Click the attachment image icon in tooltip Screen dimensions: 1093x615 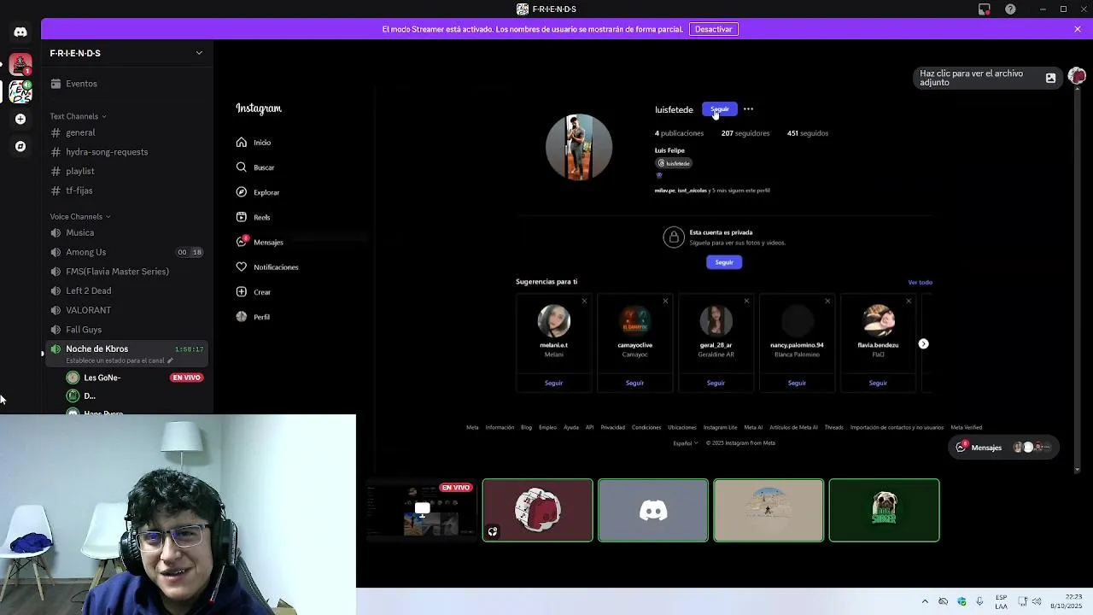point(1050,79)
